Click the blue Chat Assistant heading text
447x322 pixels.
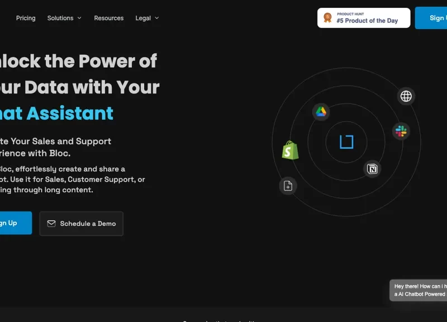click(56, 113)
